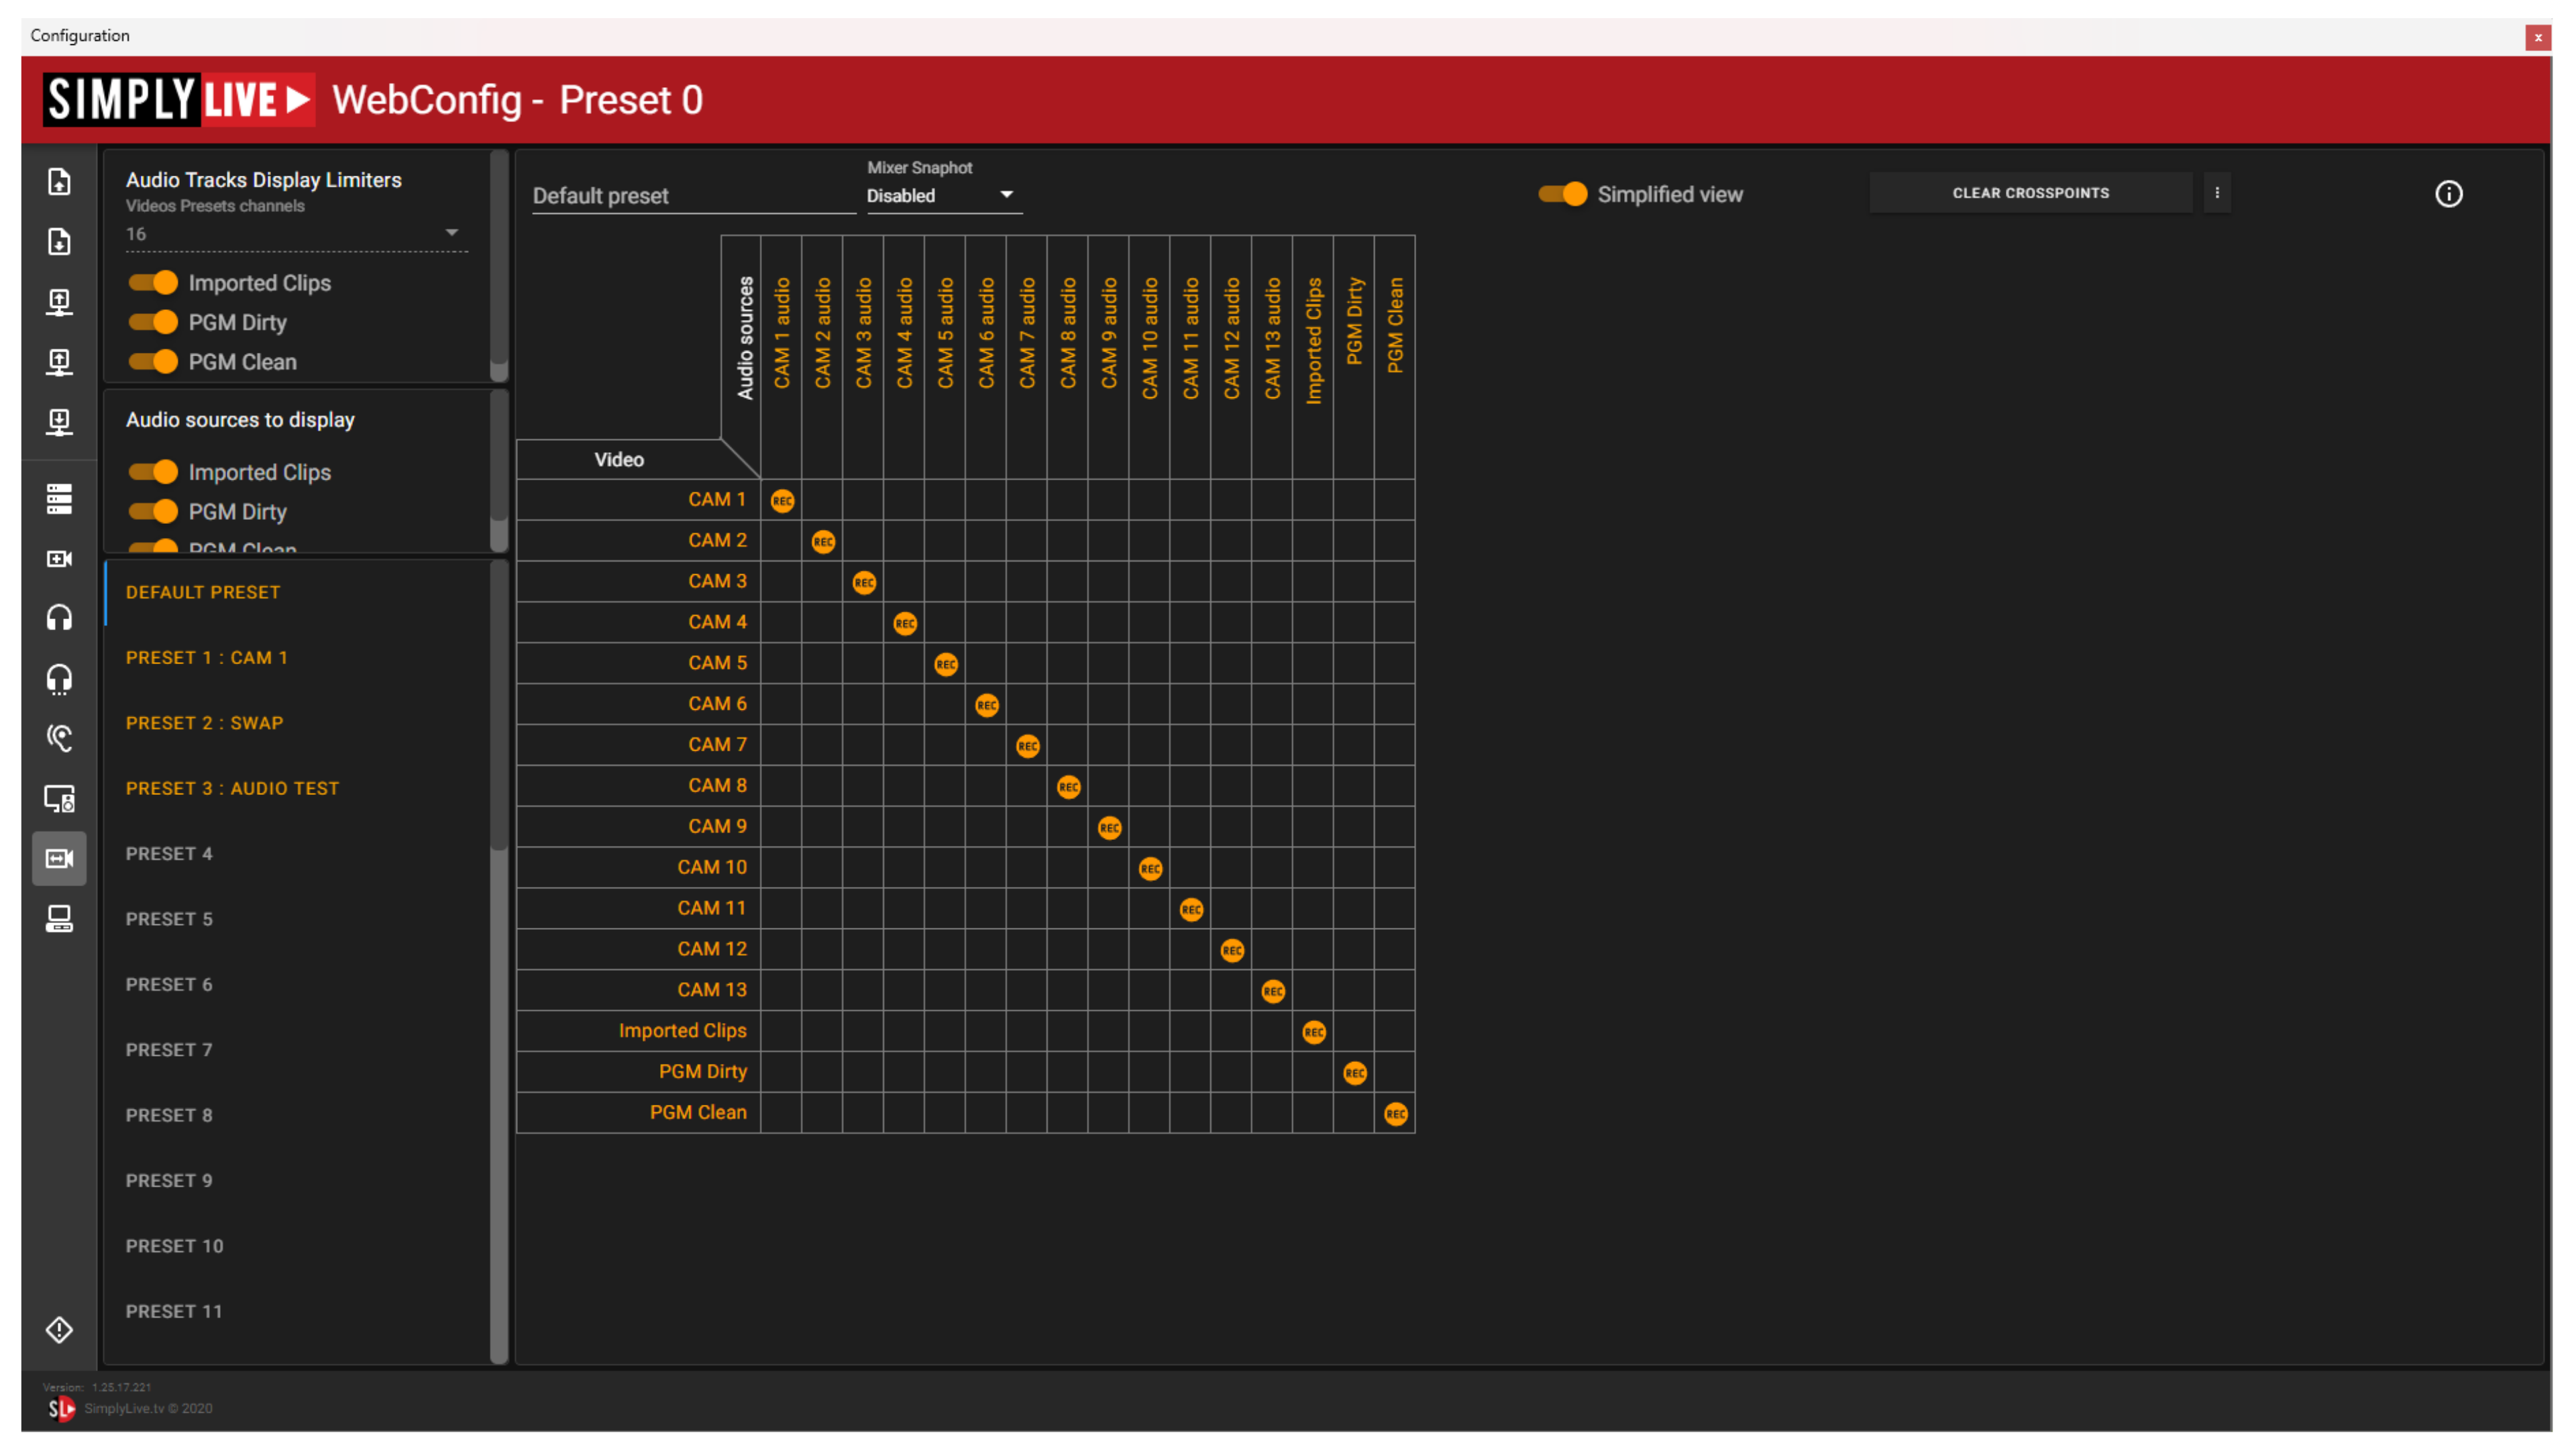
Task: Toggle REC crosspoint in CAM 9 row
Action: [x=1110, y=828]
